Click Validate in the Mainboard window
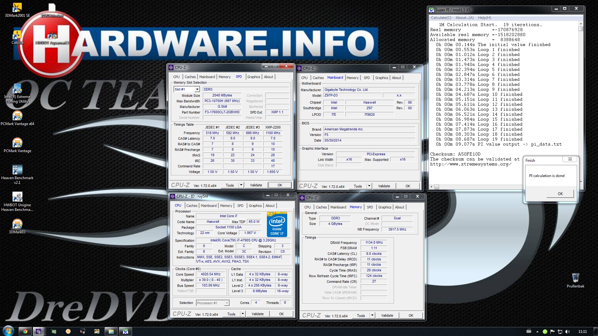Image resolution: width=598 pixels, height=336 pixels. (x=384, y=186)
